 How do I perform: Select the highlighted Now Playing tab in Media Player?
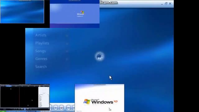tap(9, 86)
